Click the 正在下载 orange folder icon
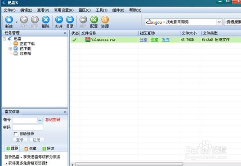Viewport: 241px width, 166px height. [x=16, y=44]
